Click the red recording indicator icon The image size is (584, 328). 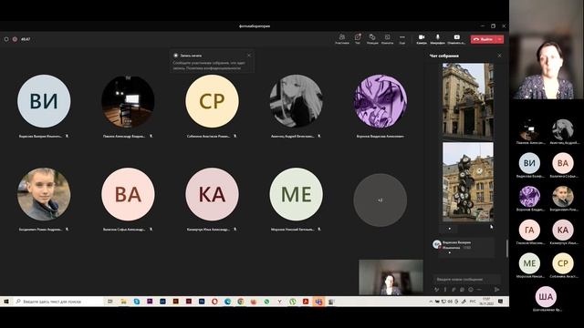15,39
